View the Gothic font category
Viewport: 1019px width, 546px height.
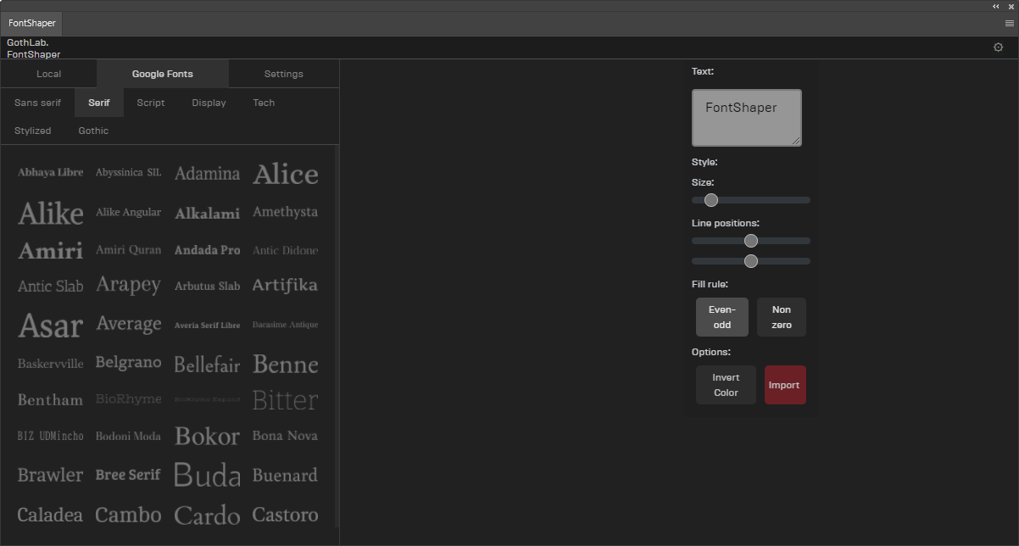pyautogui.click(x=93, y=131)
